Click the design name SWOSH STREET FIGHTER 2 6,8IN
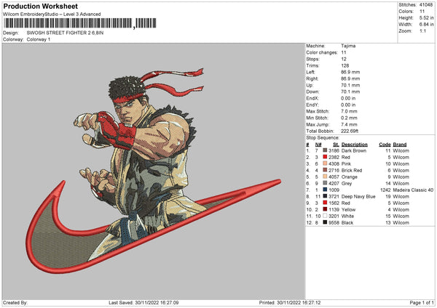The width and height of the screenshot is (437, 308). point(65,33)
